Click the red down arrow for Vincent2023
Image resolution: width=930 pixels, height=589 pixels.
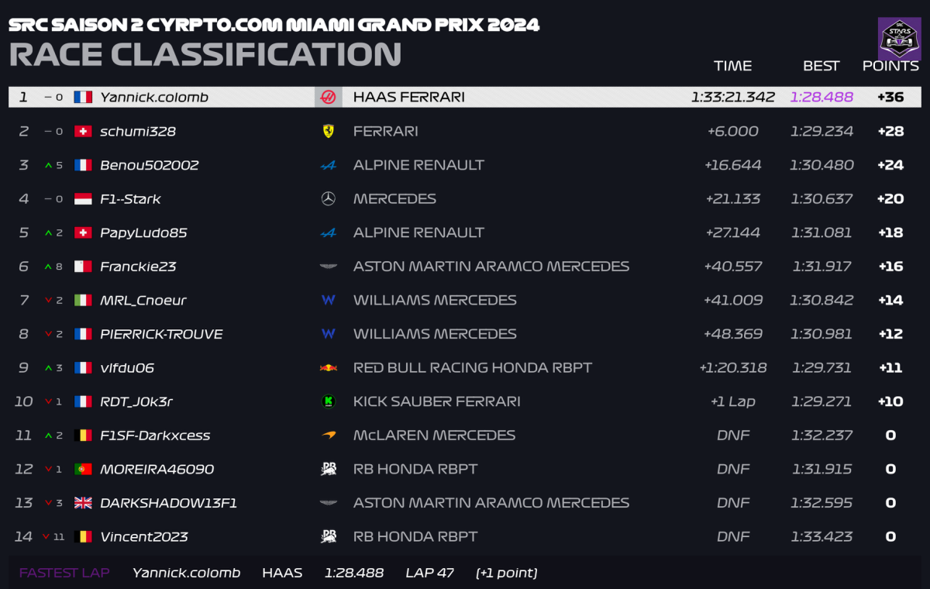click(46, 536)
